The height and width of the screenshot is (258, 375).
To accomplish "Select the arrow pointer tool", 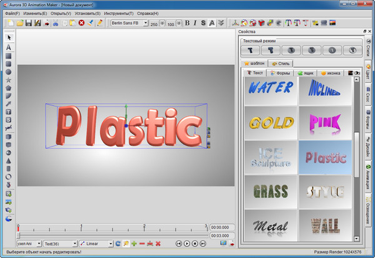I will click(9, 38).
